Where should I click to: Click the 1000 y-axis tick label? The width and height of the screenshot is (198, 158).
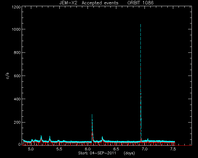(16, 29)
